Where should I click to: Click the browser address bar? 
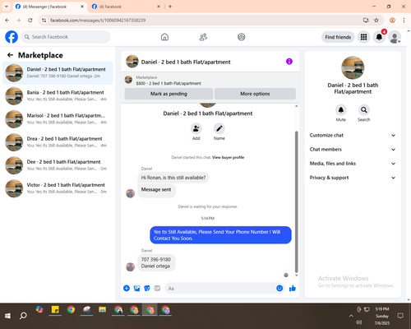tap(203, 21)
